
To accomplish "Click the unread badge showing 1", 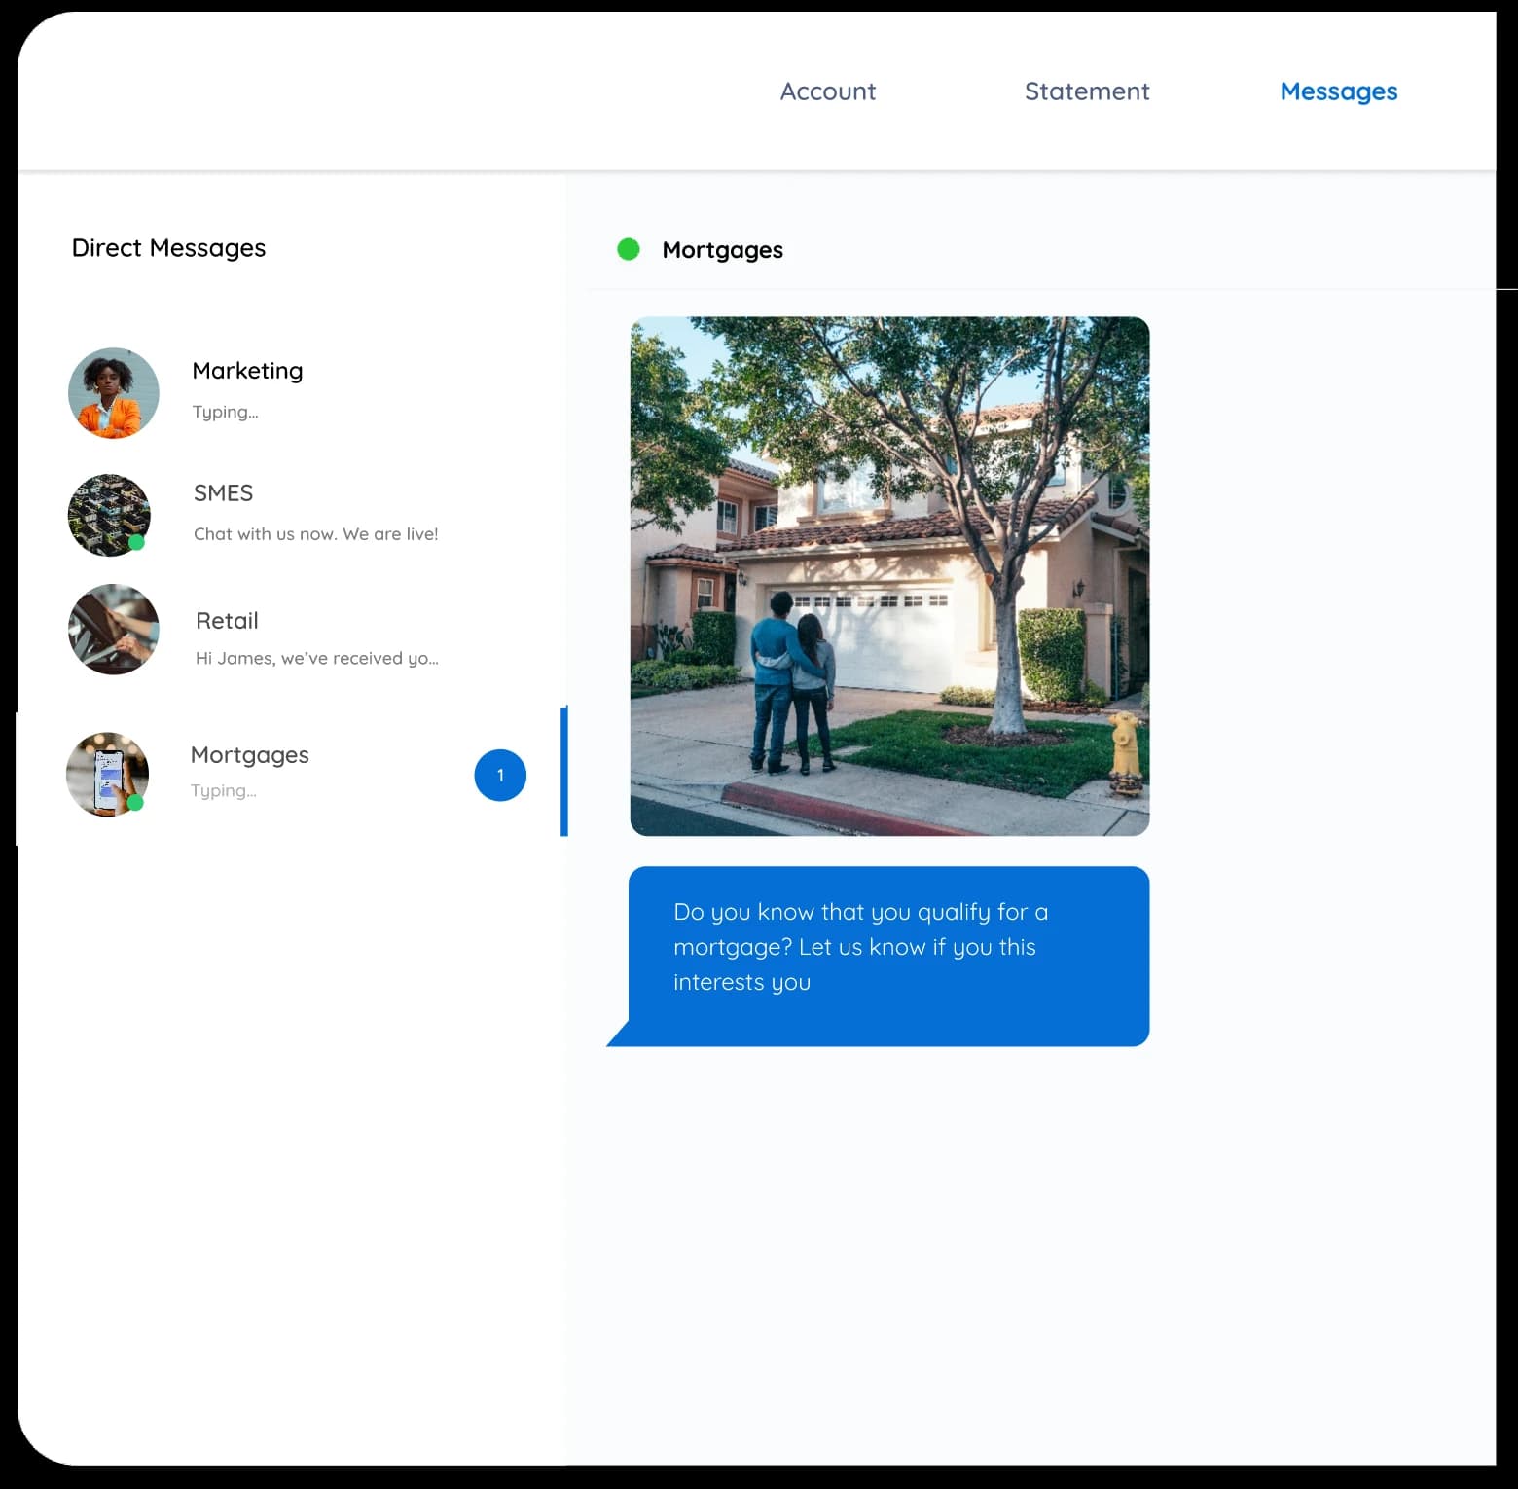I will pyautogui.click(x=500, y=776).
